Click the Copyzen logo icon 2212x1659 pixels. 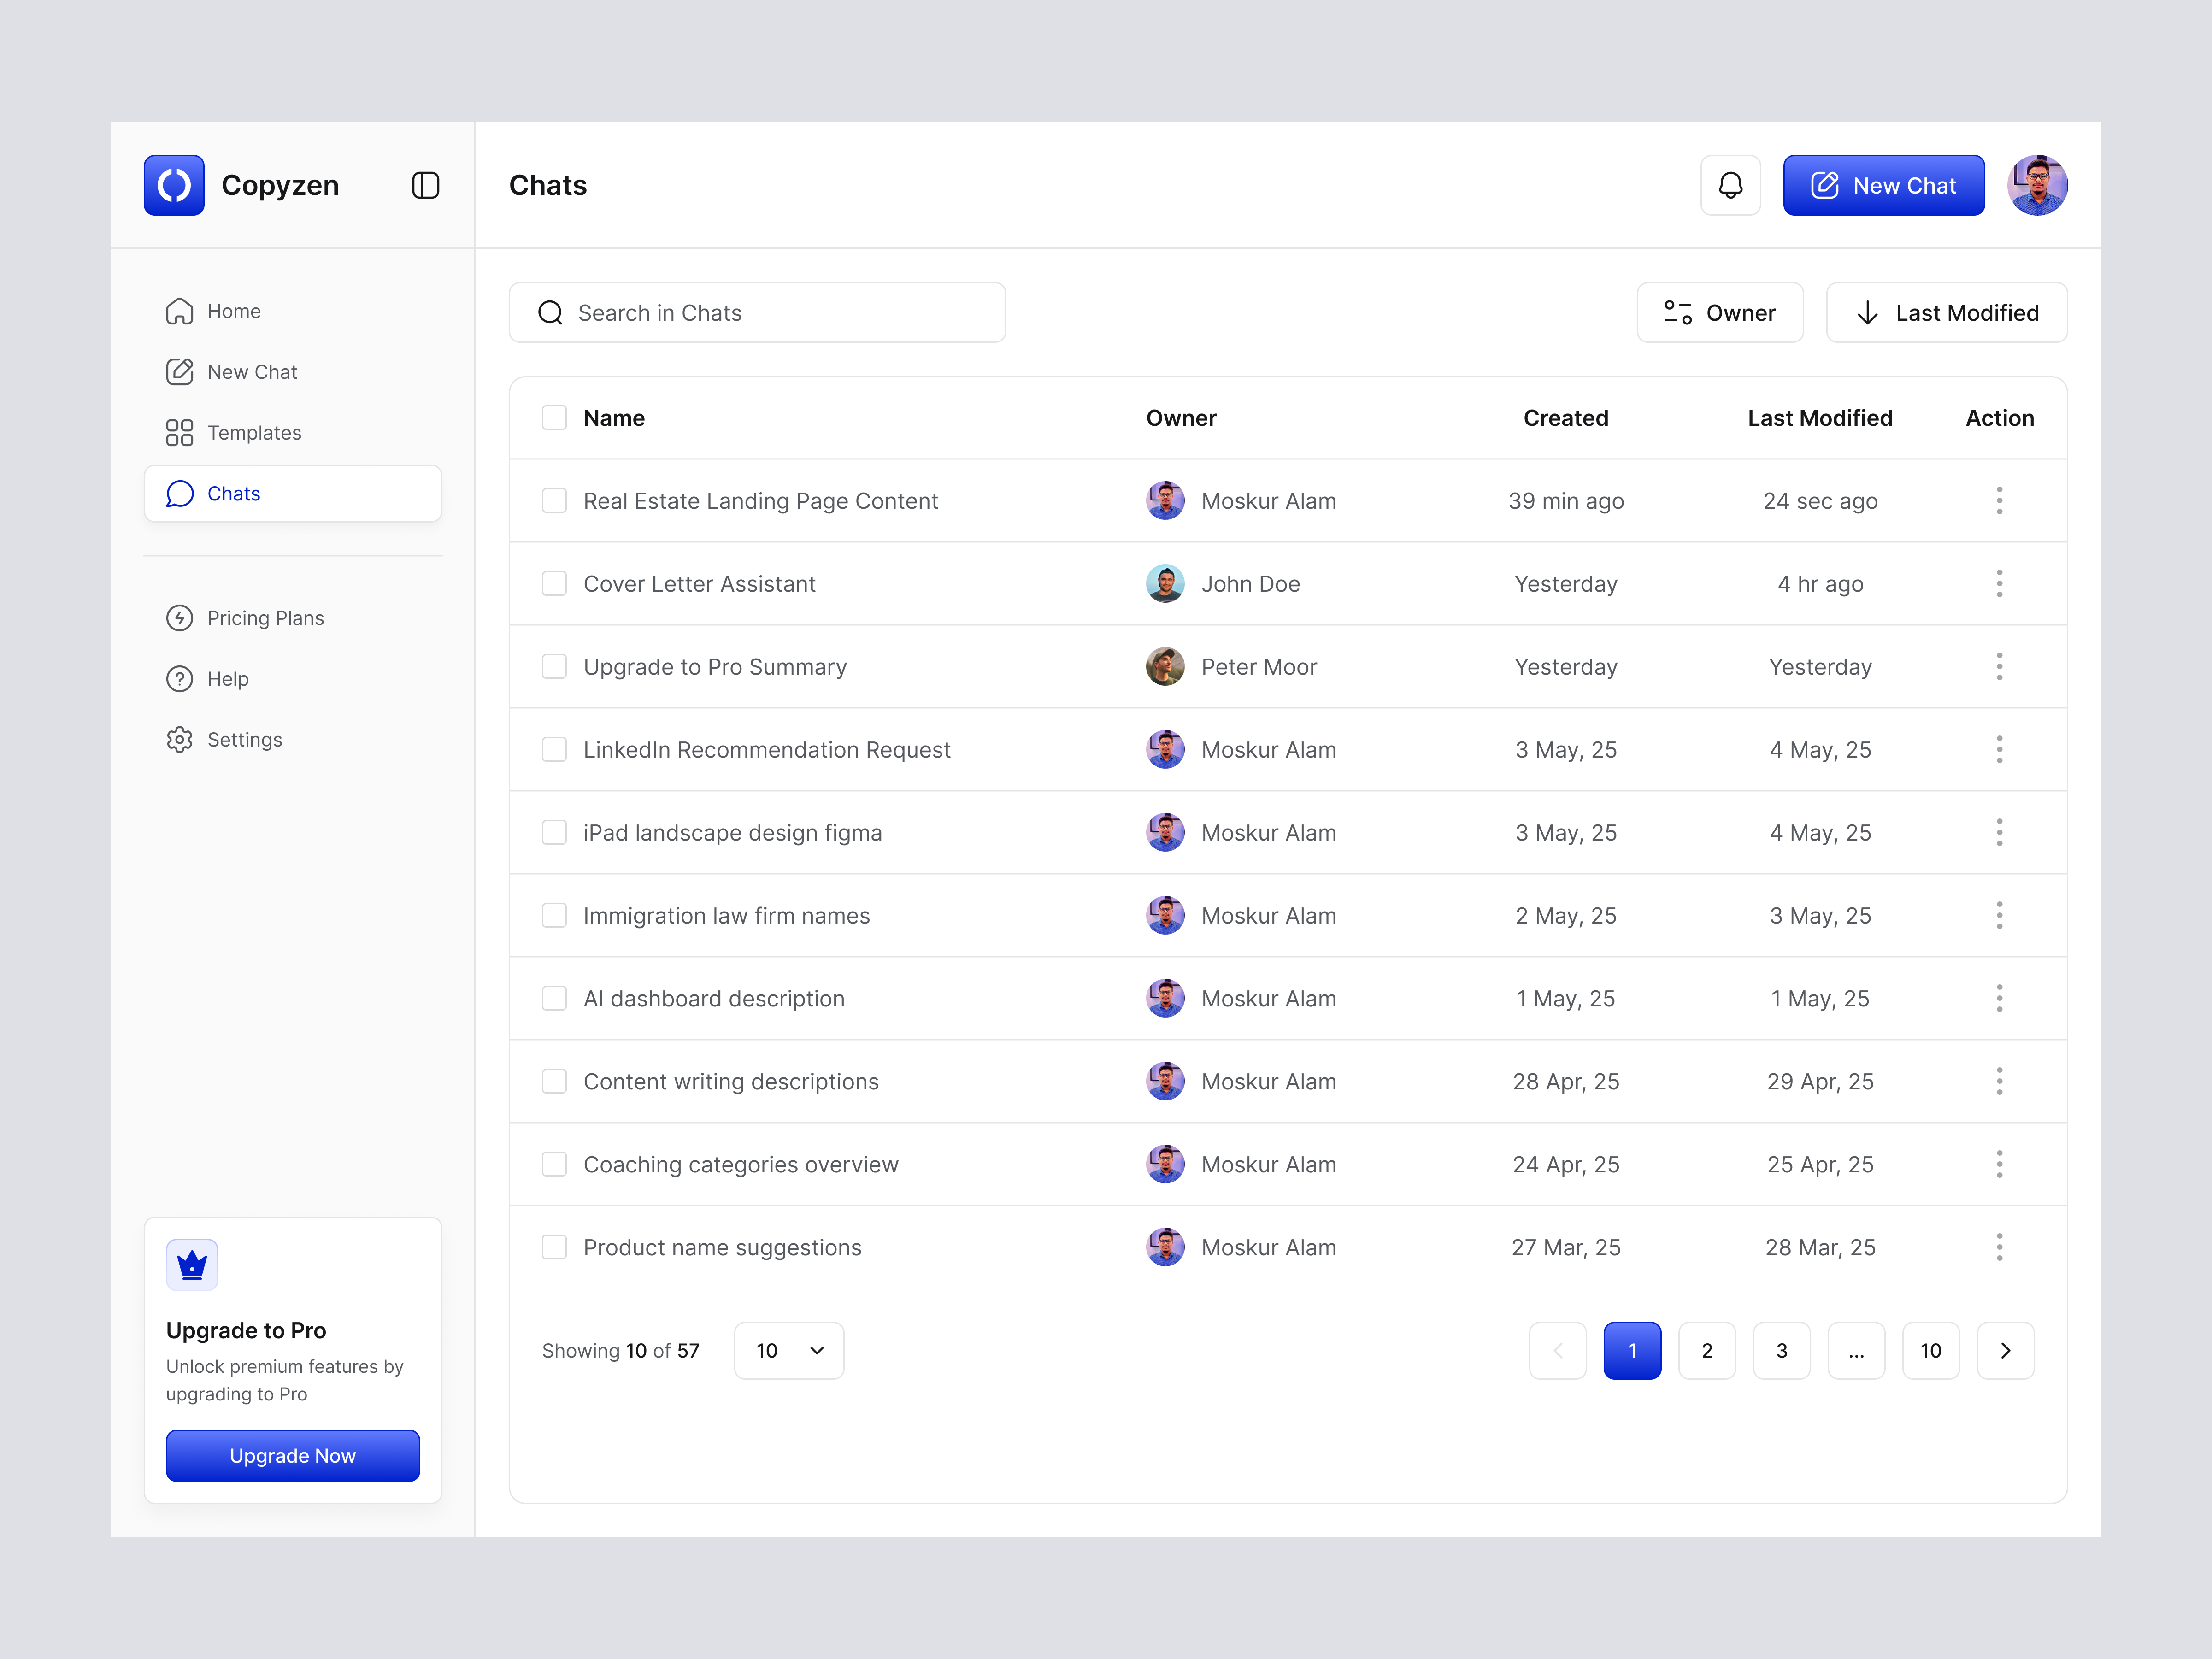point(174,185)
